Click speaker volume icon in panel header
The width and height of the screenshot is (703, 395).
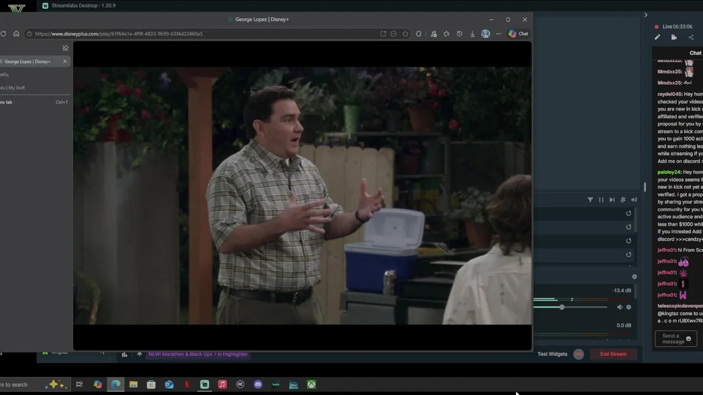pyautogui.click(x=634, y=200)
